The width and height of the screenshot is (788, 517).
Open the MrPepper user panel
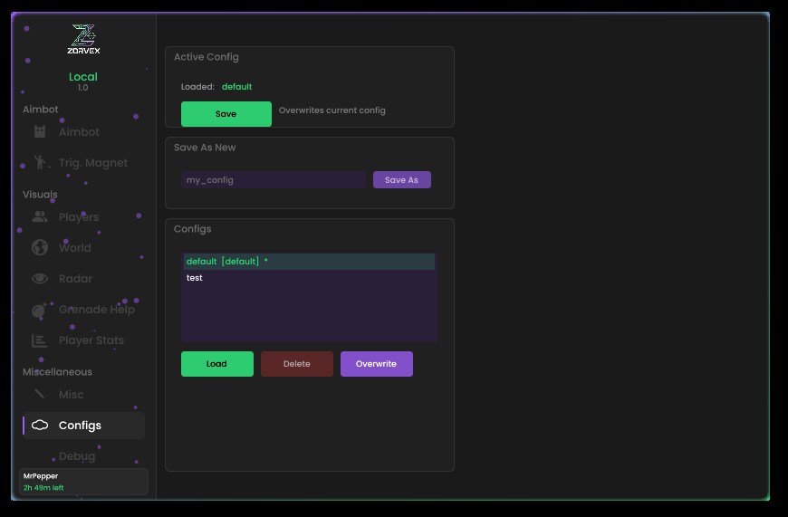[83, 482]
